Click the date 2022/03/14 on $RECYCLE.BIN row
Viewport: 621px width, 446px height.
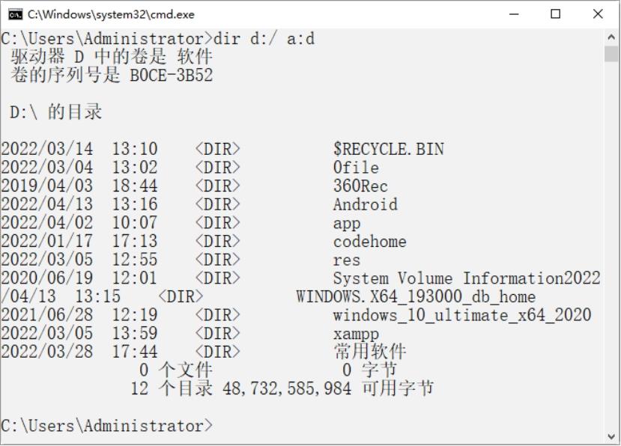point(46,149)
